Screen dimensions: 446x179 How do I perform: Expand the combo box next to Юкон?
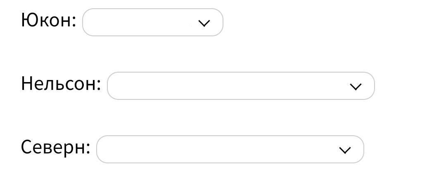click(152, 22)
